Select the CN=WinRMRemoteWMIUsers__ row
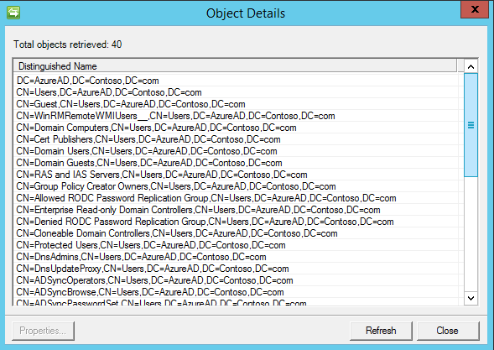 [237, 116]
